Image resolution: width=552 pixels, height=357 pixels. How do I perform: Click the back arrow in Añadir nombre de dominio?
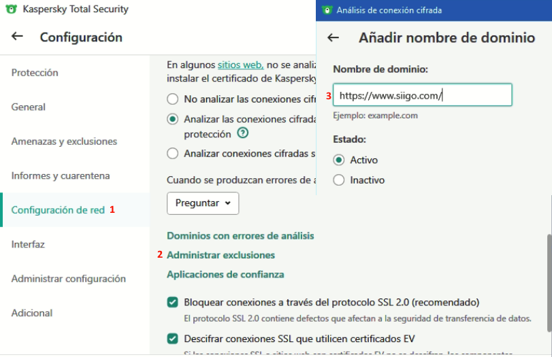333,37
